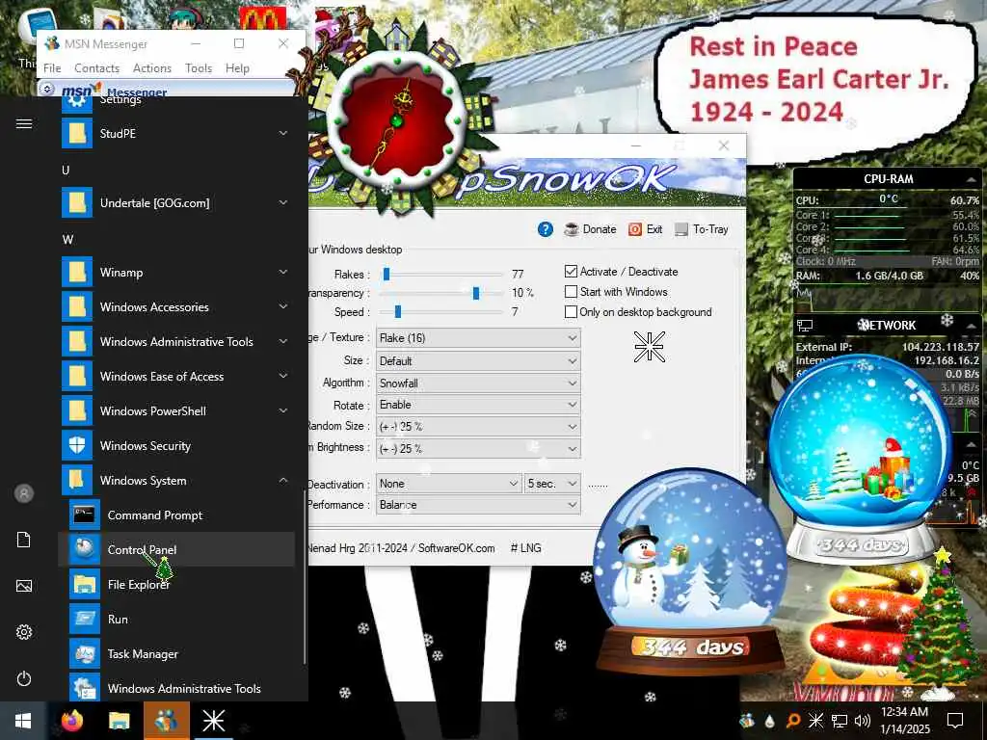This screenshot has height=740, width=987.
Task: Click the # LNG language button
Action: pyautogui.click(x=525, y=548)
